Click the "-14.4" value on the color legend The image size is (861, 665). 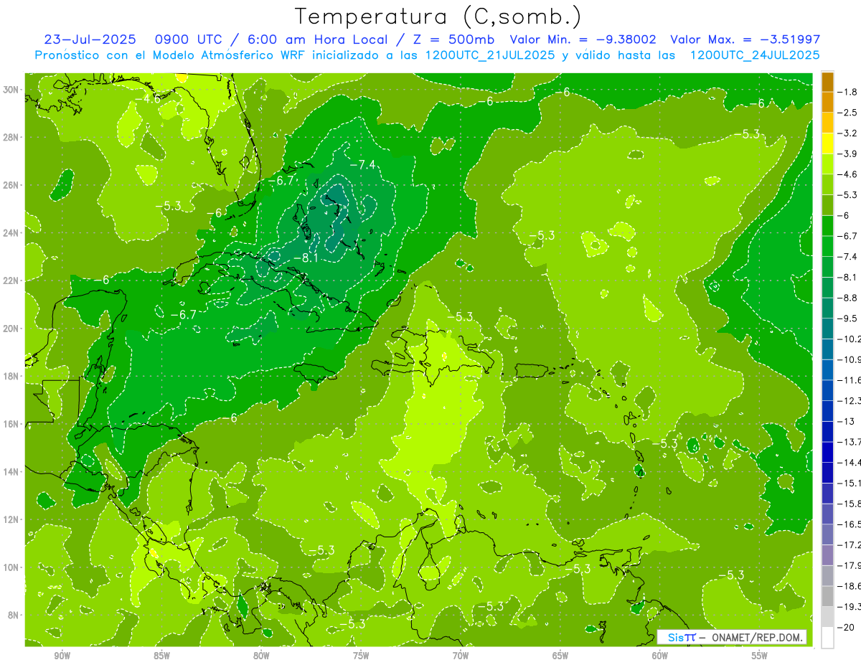pos(850,462)
